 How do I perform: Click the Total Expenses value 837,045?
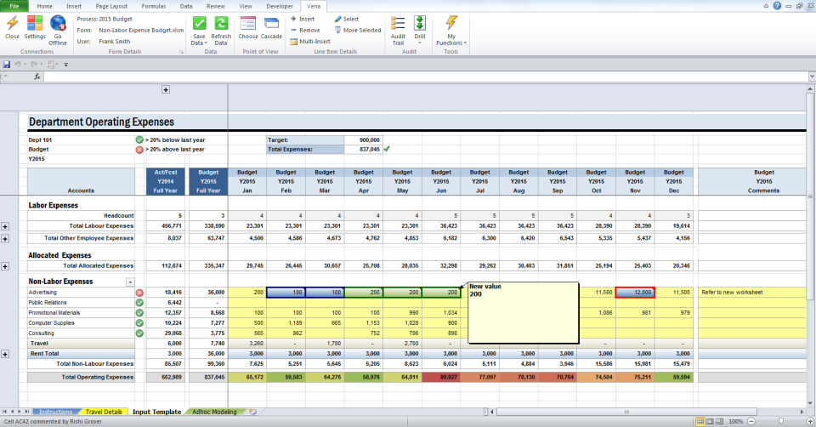click(x=363, y=149)
